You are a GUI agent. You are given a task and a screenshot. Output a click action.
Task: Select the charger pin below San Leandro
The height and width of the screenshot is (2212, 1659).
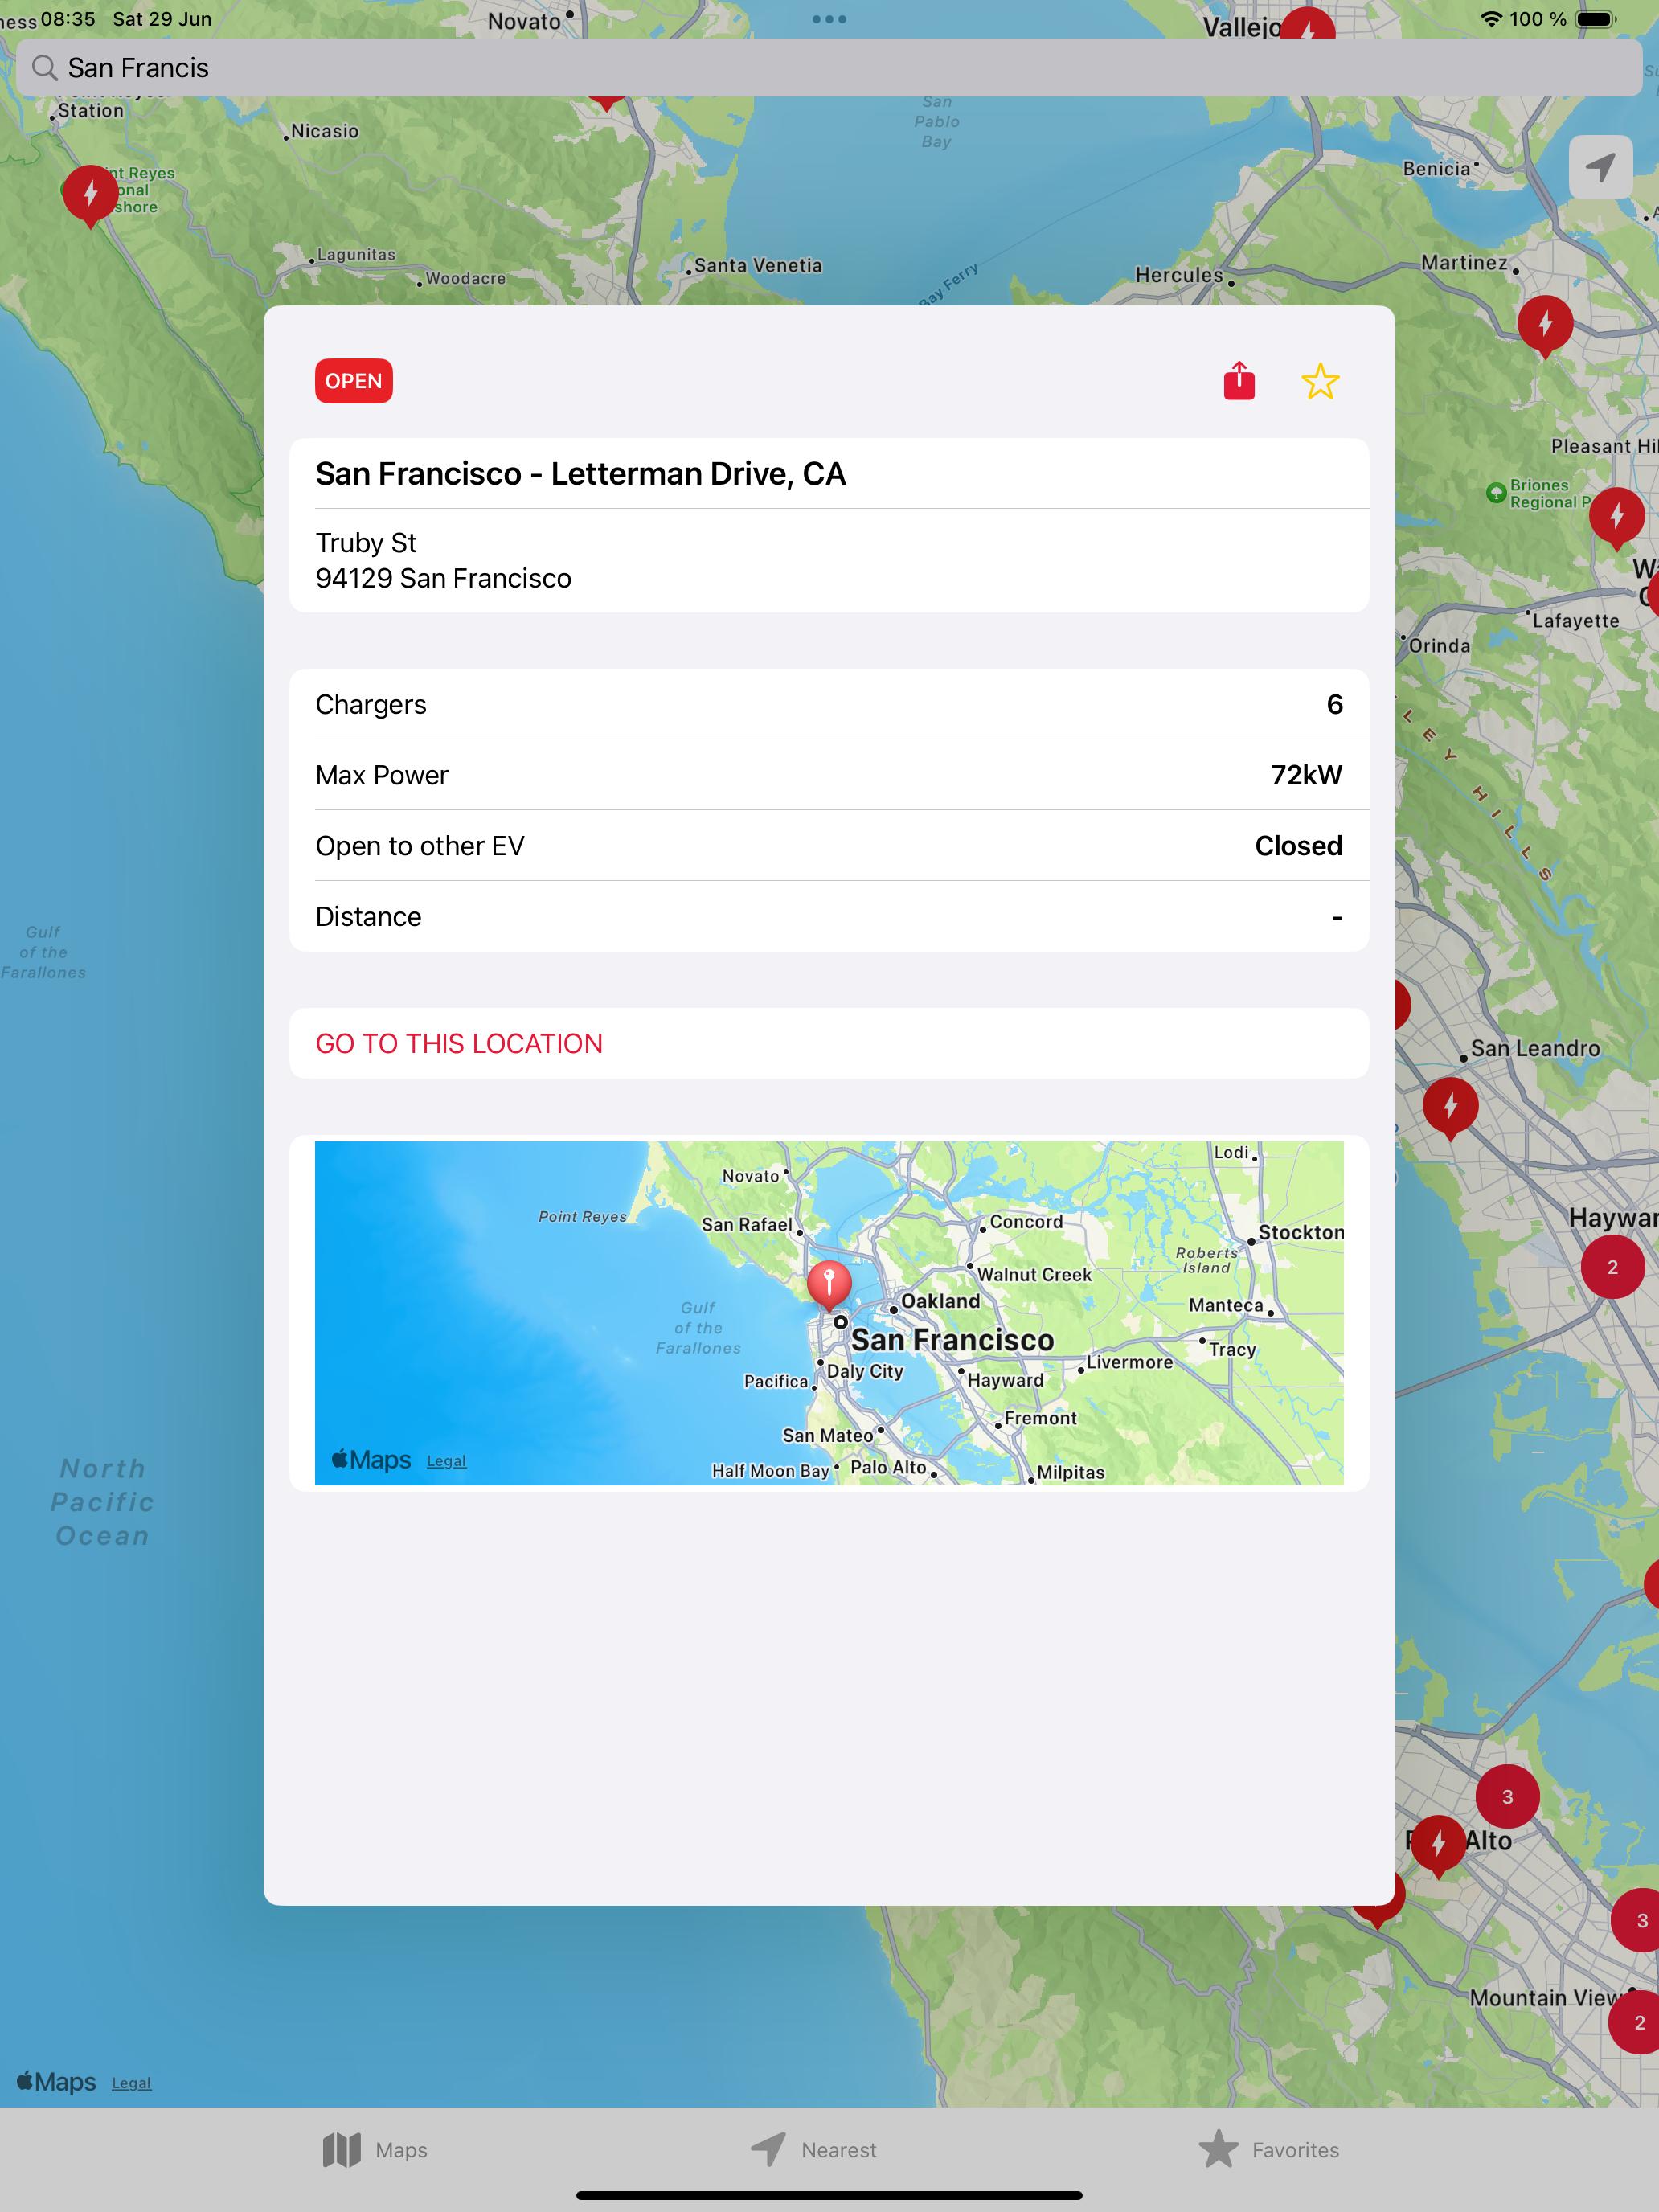[1450, 1108]
